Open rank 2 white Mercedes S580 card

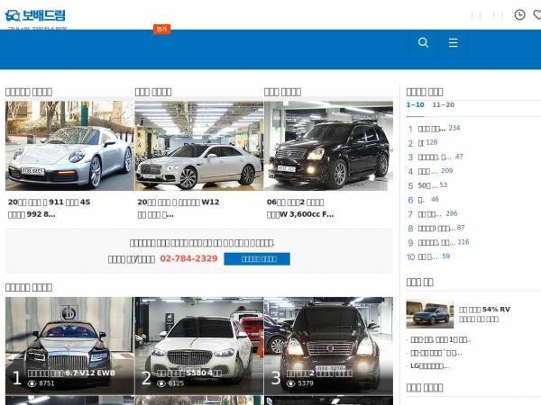[199, 346]
